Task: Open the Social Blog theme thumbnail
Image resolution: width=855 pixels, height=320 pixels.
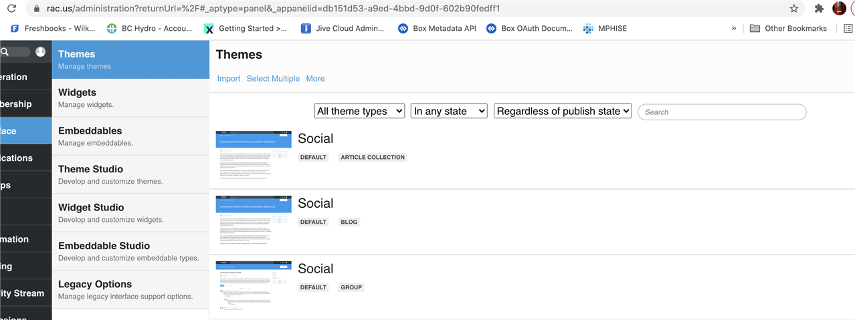Action: 254,220
